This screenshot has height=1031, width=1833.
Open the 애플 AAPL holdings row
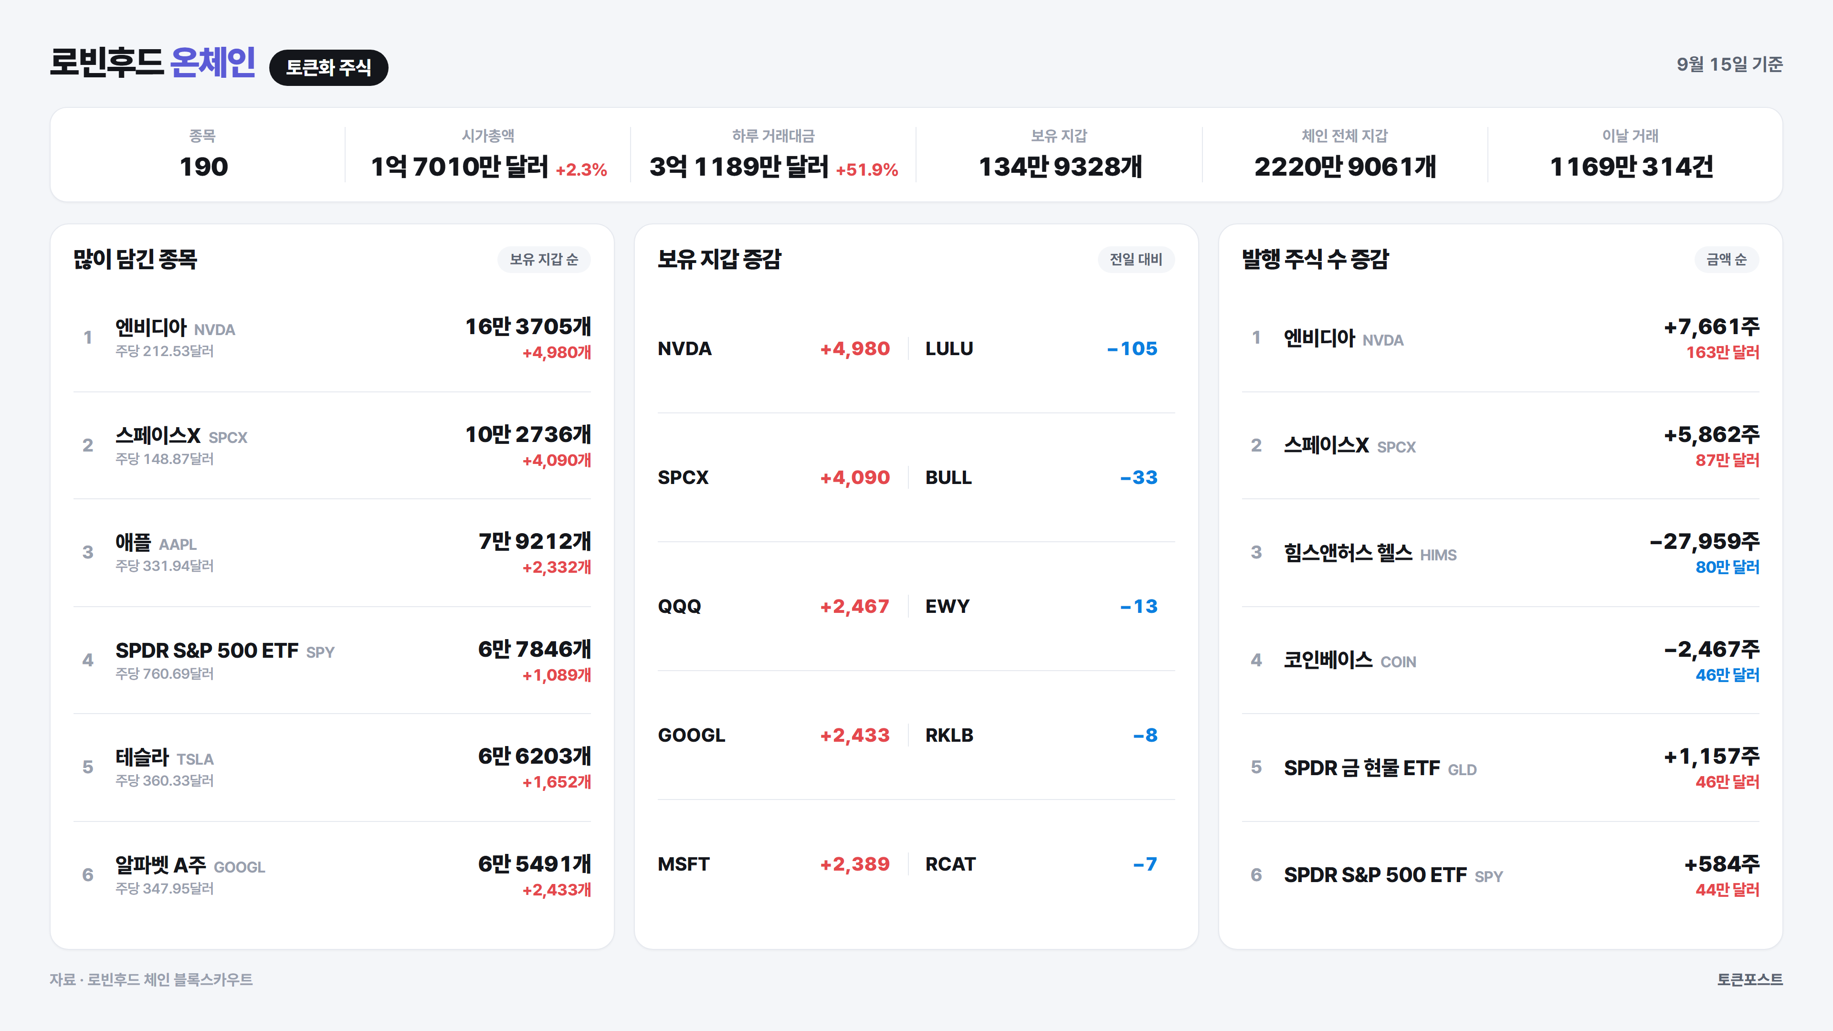click(332, 553)
